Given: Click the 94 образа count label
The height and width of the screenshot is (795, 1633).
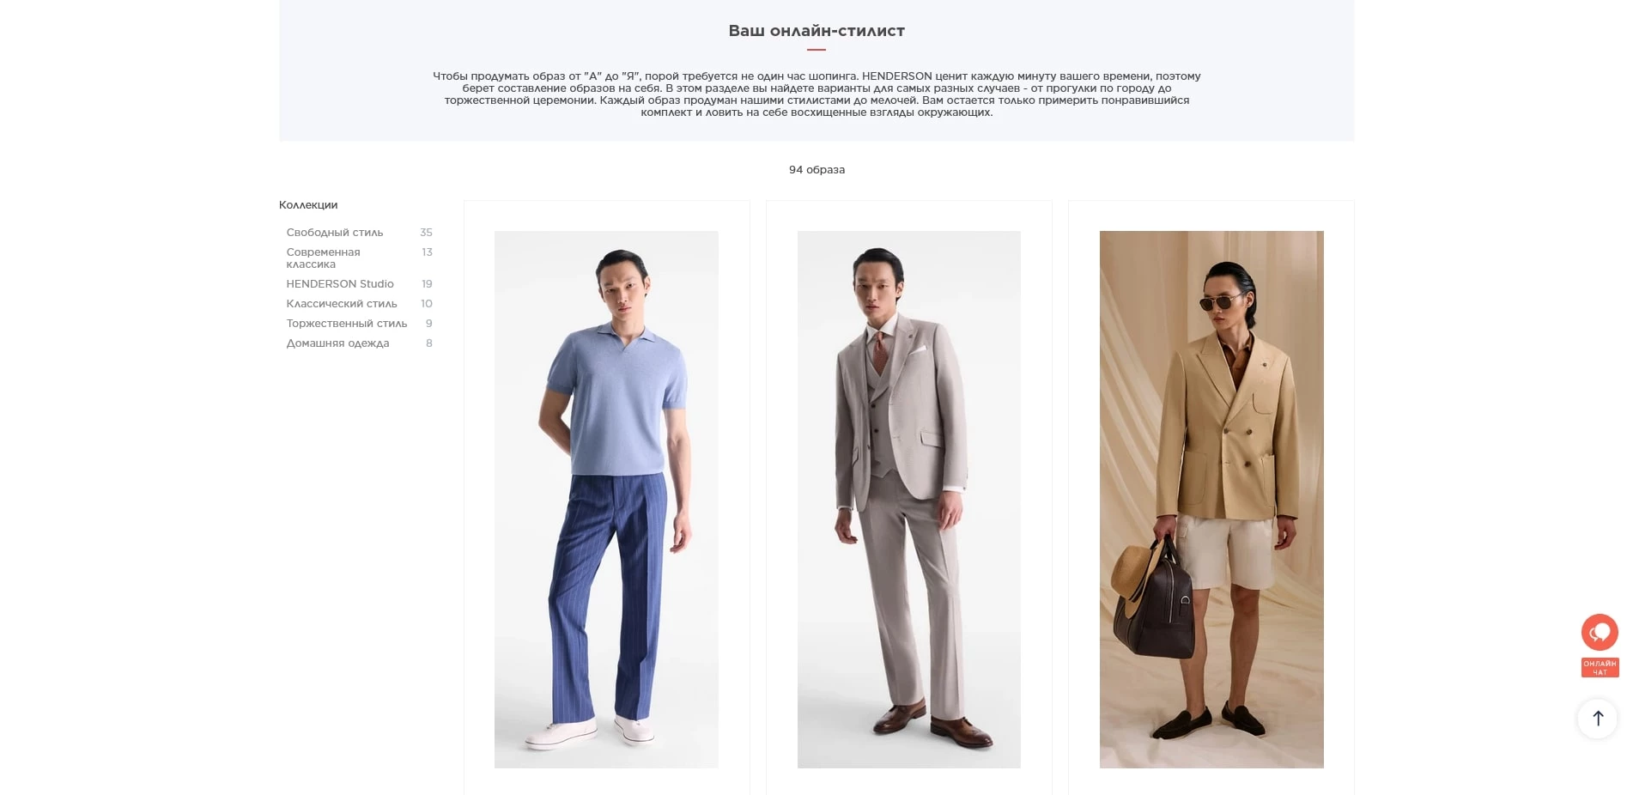Looking at the screenshot, I should 816,170.
